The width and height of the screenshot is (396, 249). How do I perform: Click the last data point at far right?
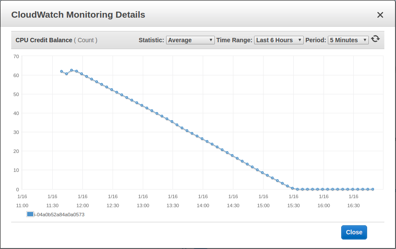coord(373,189)
